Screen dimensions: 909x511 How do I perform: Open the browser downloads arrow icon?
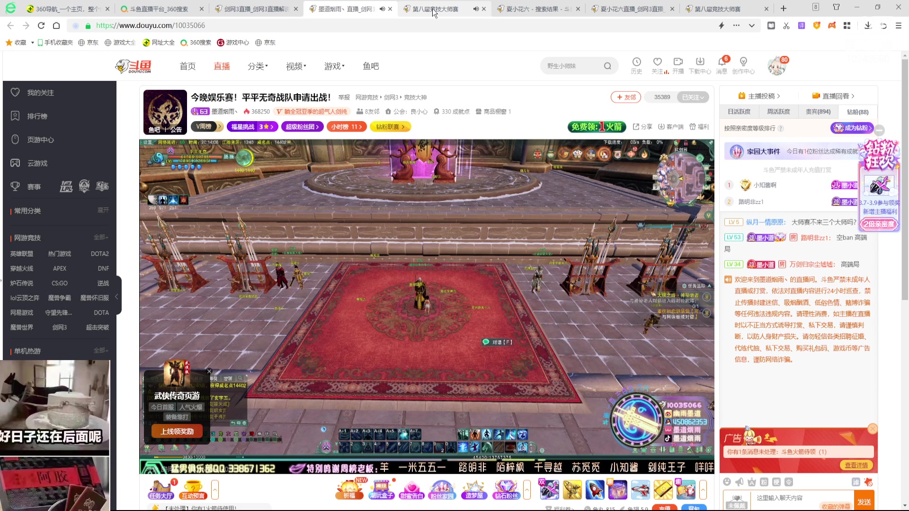[x=868, y=26]
